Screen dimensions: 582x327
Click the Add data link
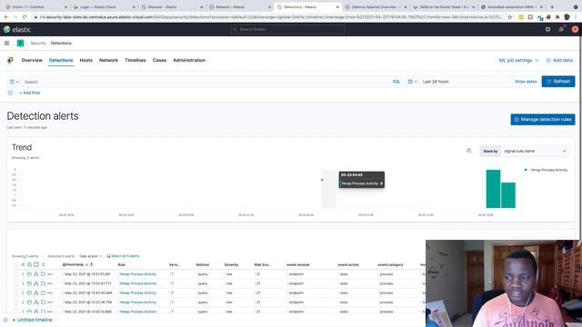[x=559, y=60]
